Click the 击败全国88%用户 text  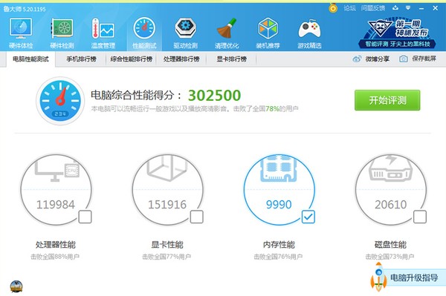55,257
